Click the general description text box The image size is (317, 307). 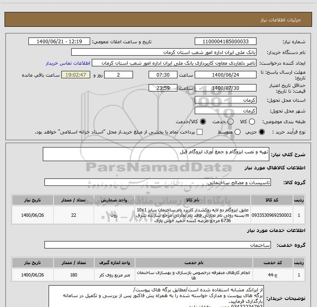click(x=156, y=154)
